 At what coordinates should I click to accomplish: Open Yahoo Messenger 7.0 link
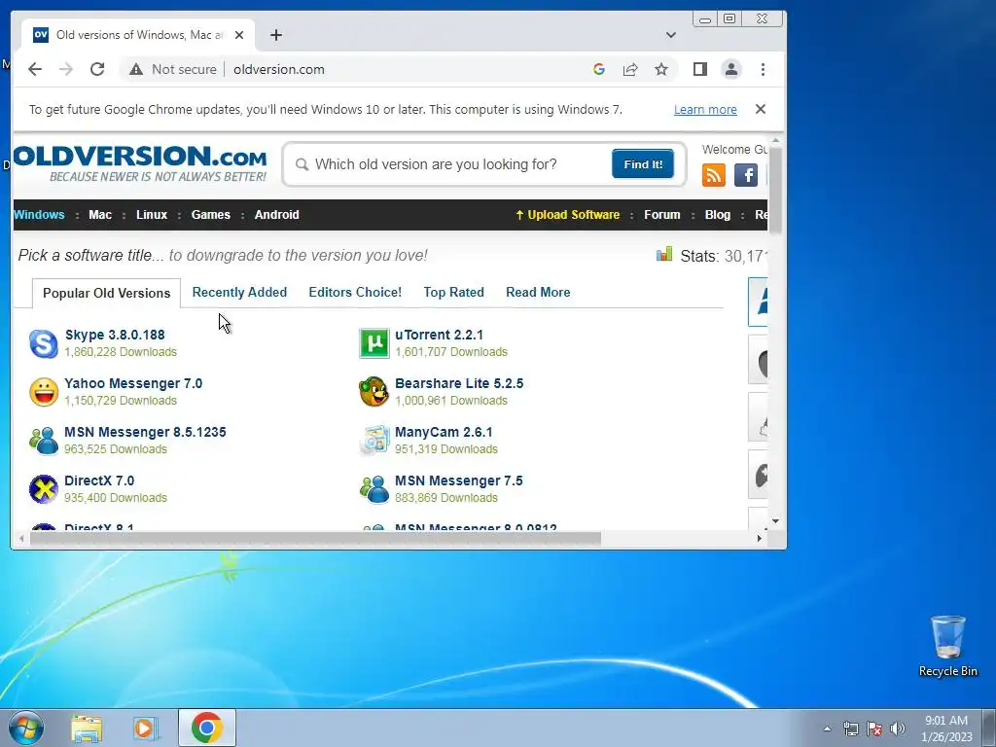(x=133, y=383)
